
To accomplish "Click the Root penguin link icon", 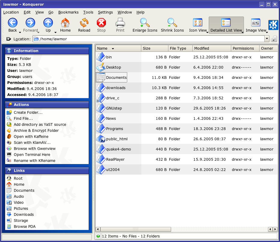I will [x=9, y=178].
